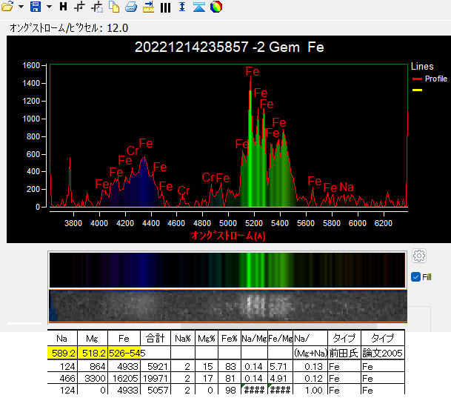This screenshot has width=451, height=398.
Task: Click the 1600 y-axis tick label
Action: 31,66
